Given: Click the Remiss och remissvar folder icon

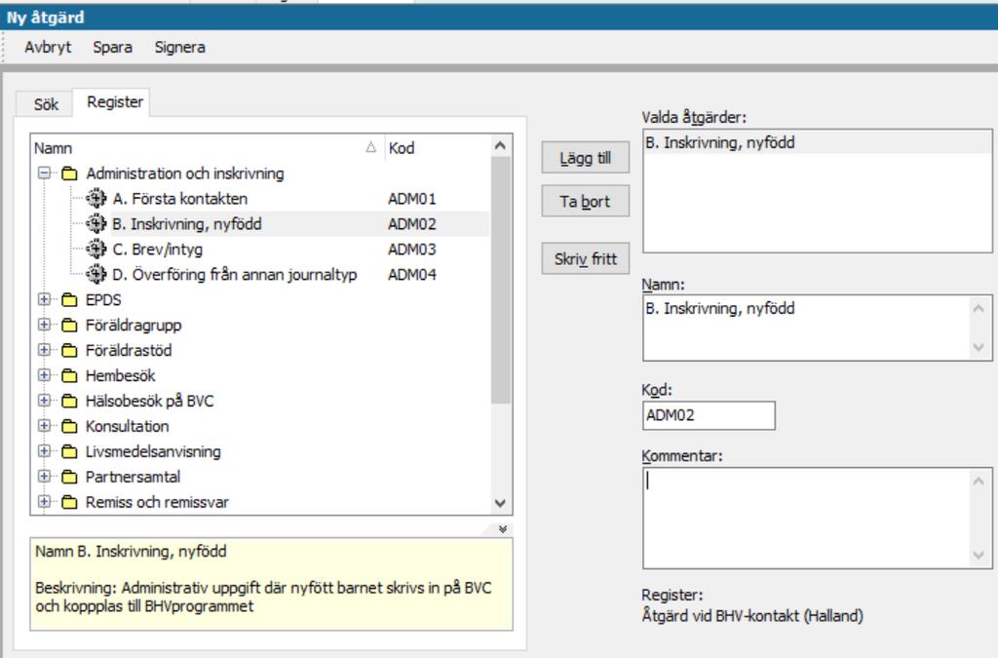Looking at the screenshot, I should 69,502.
